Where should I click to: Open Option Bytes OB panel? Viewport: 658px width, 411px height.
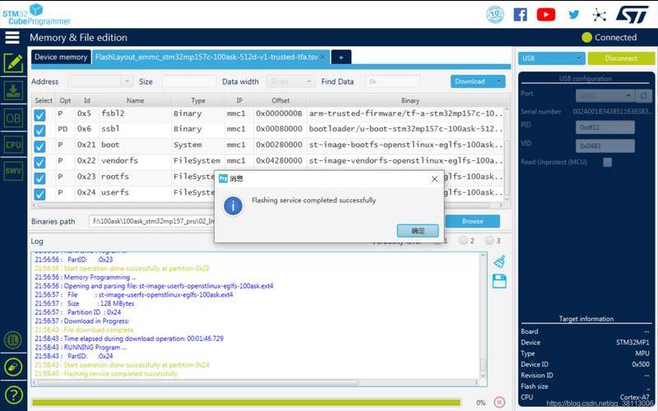[13, 118]
